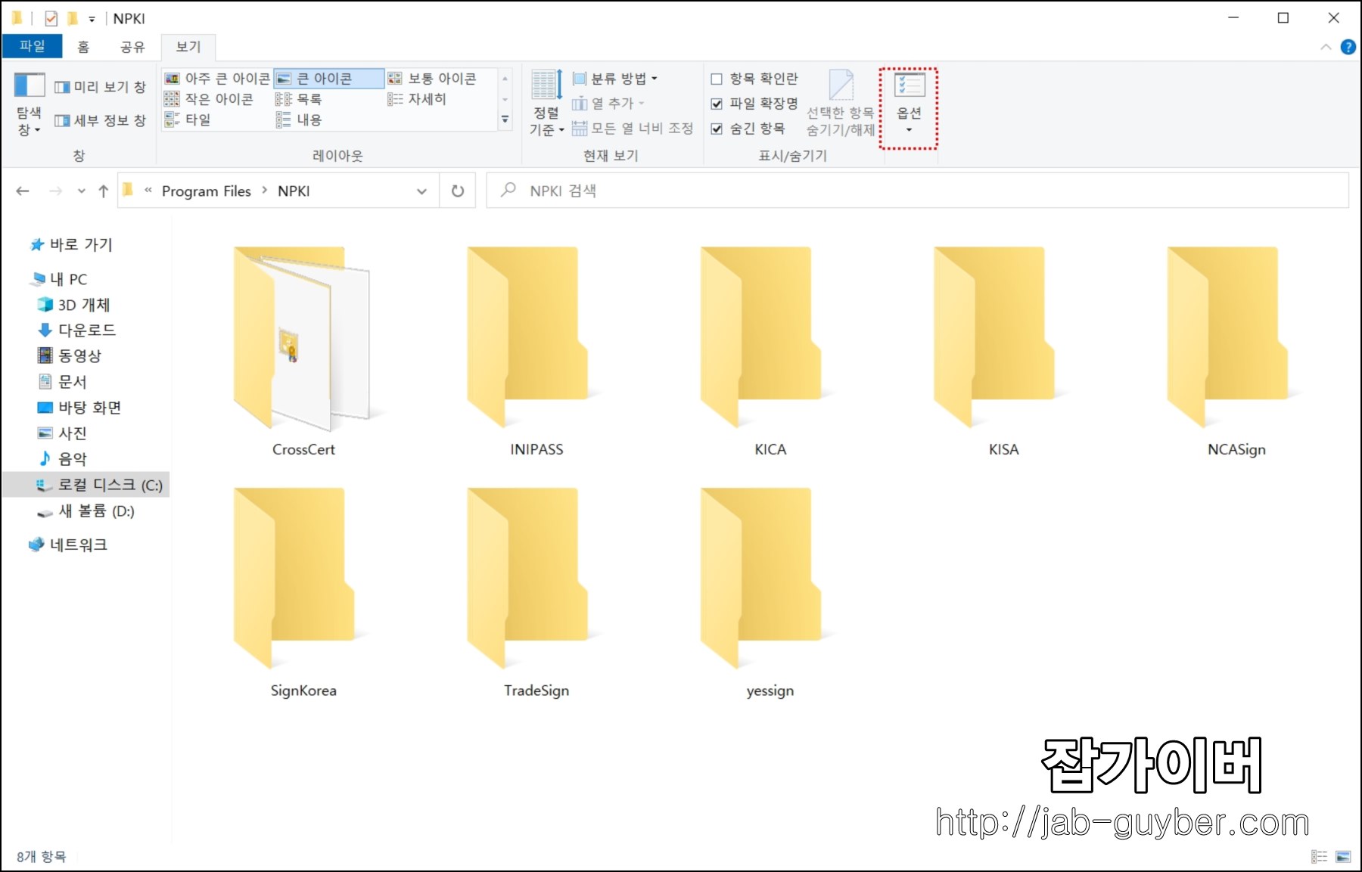Image resolution: width=1362 pixels, height=872 pixels.
Task: Select 아주 큰 아이콘 layout
Action: (217, 79)
